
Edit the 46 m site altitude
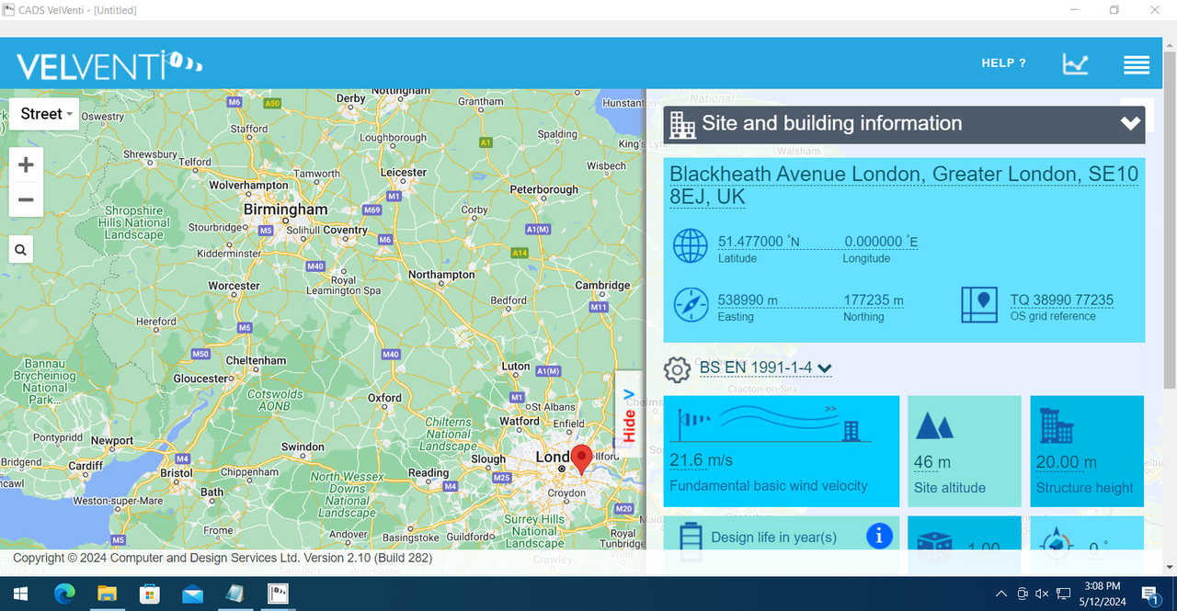(932, 462)
